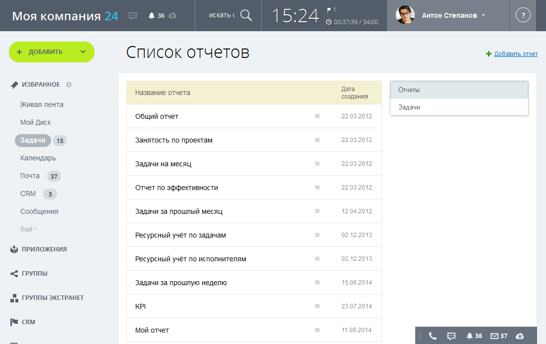546x344 pixels.
Task: Expand the Ещё list in favorites
Action: click(29, 229)
